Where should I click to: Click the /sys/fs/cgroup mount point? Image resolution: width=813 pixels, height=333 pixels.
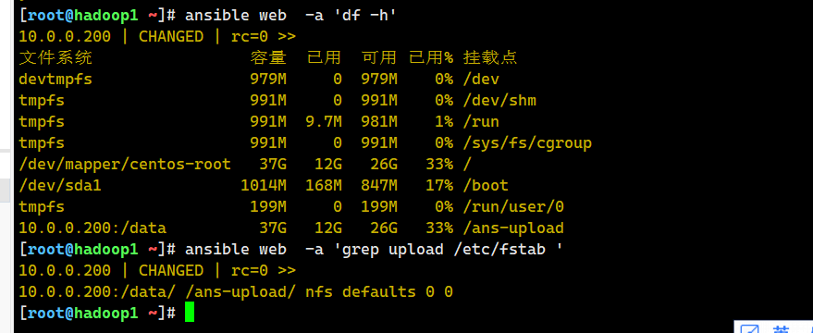click(x=527, y=143)
